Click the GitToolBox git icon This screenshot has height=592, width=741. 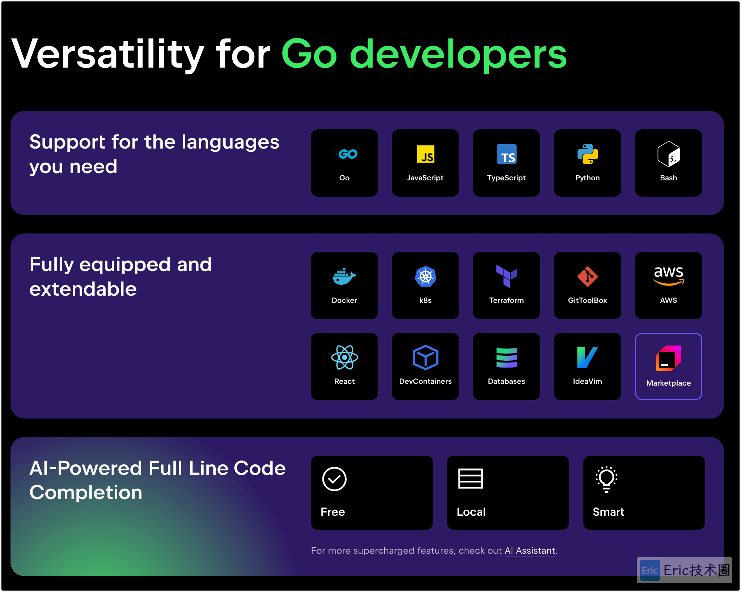tap(588, 276)
